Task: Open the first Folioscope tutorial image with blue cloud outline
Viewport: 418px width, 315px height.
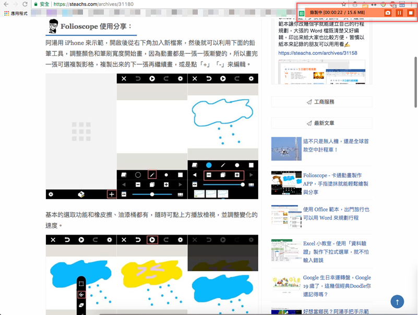Action: point(152,136)
